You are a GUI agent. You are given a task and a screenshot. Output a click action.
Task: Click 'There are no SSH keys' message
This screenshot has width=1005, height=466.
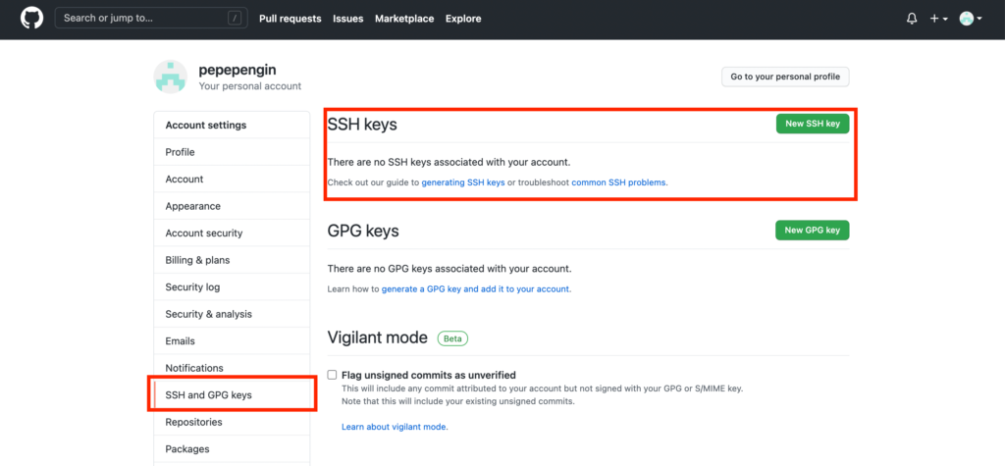449,162
